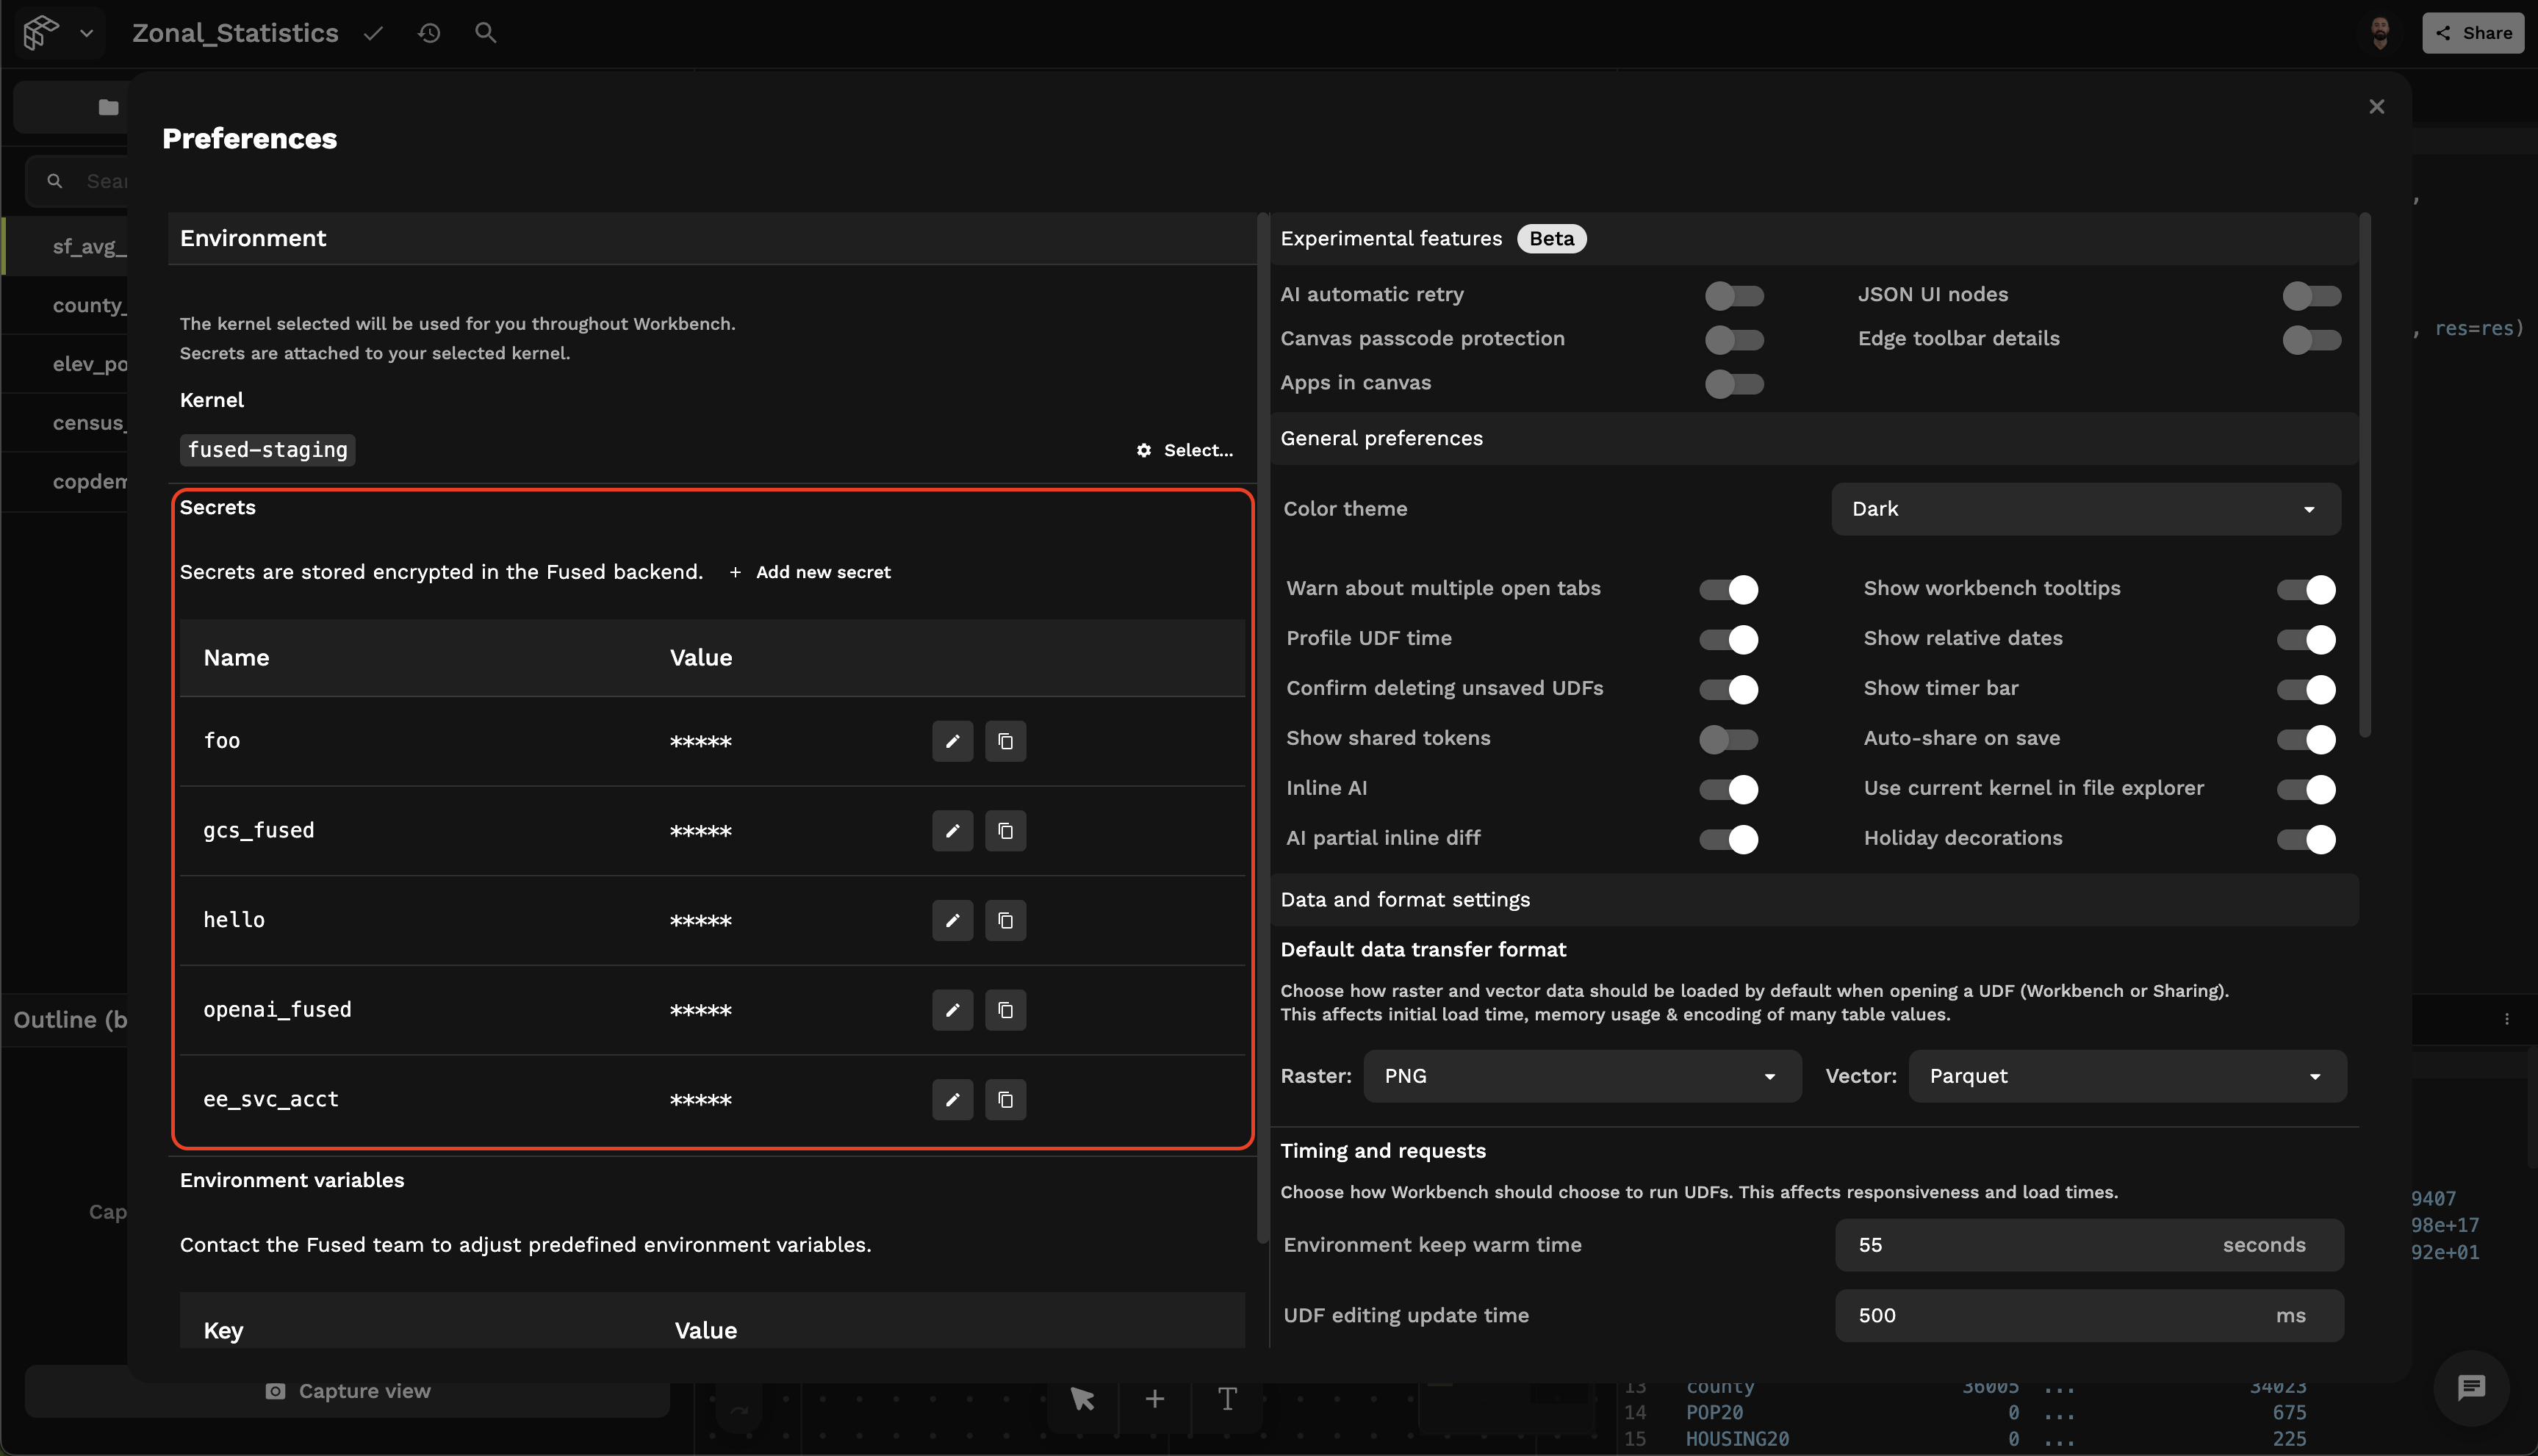This screenshot has height=1456, width=2538.
Task: Open the chat bubble support icon
Action: (x=2471, y=1387)
